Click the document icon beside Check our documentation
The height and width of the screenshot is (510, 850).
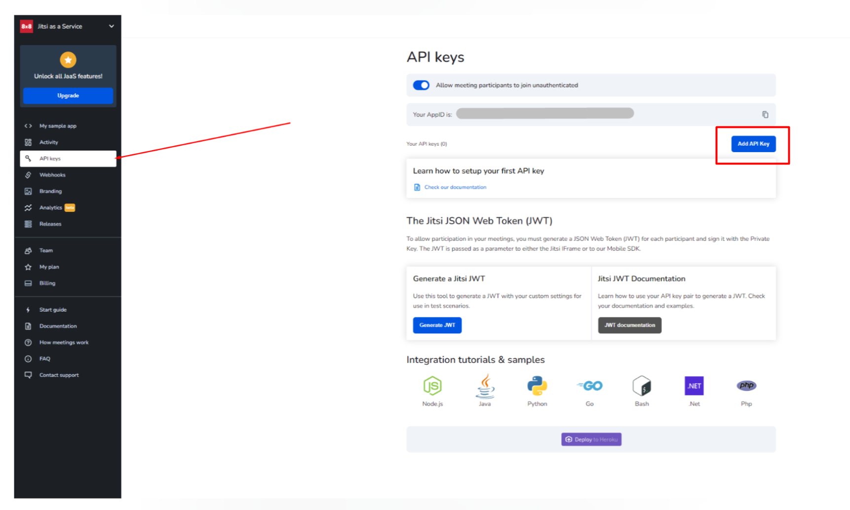417,187
